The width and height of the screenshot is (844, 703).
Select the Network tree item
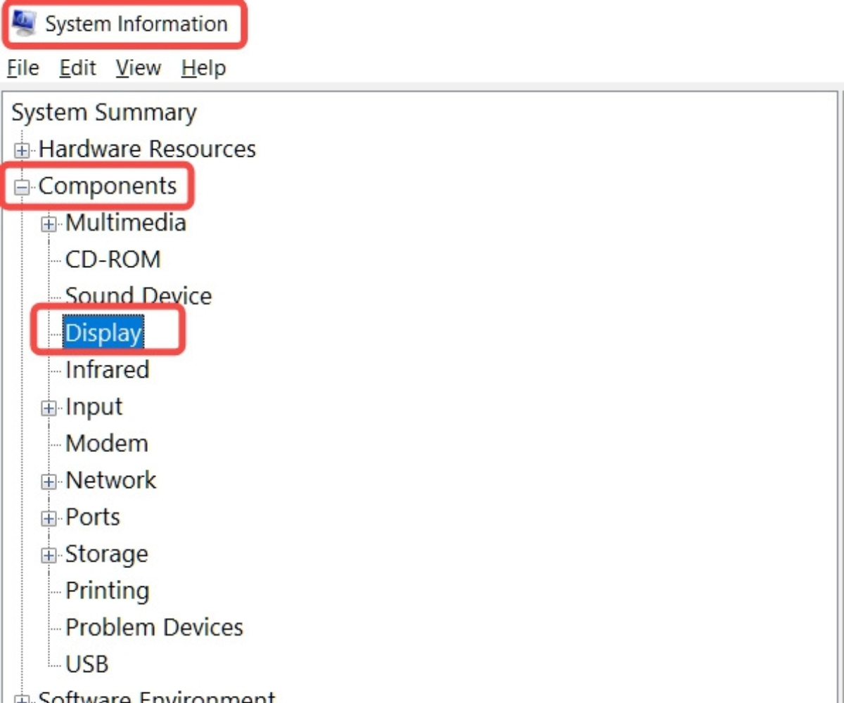(111, 480)
